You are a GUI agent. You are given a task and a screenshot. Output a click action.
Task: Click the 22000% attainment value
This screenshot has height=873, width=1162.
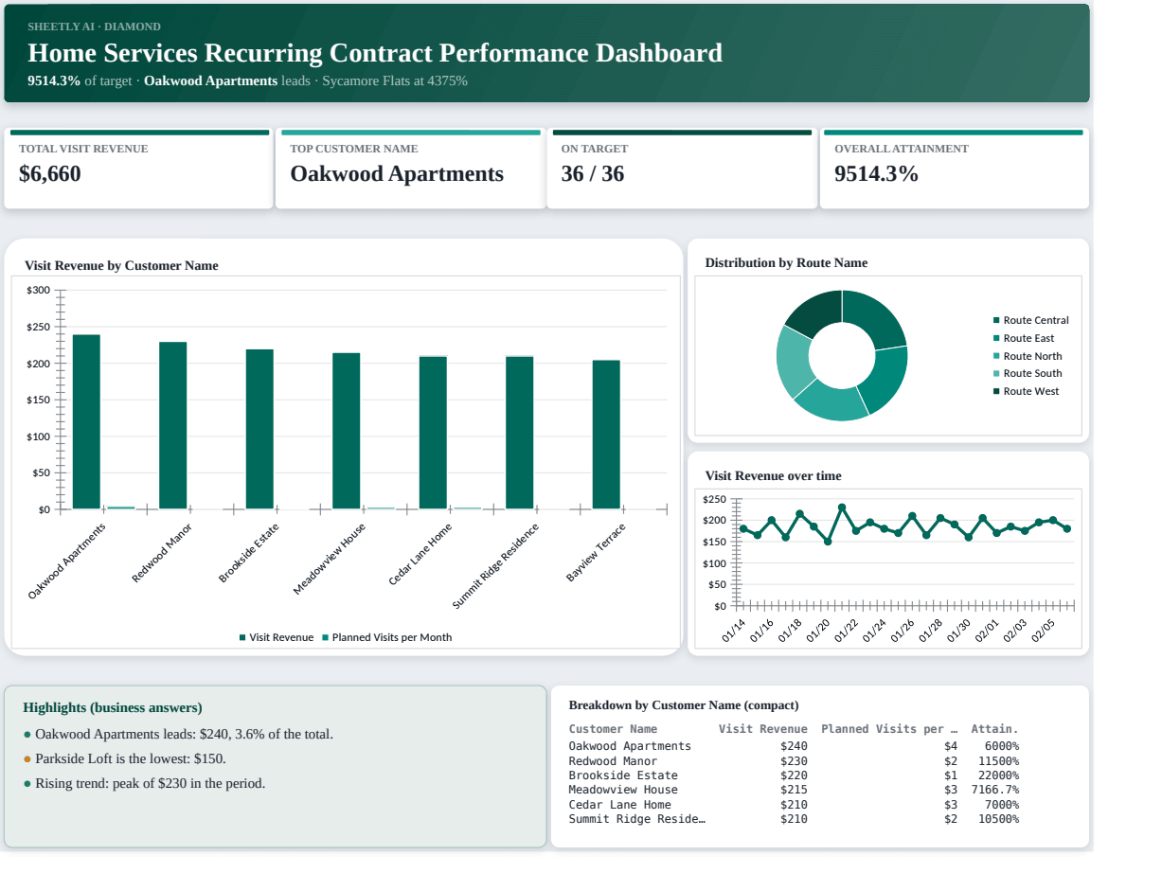(998, 775)
